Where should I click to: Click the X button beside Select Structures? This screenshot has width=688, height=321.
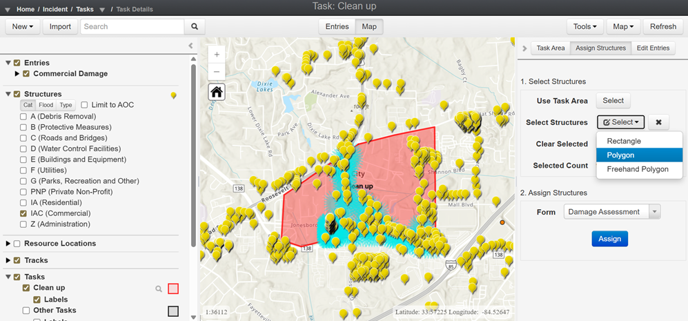(658, 122)
